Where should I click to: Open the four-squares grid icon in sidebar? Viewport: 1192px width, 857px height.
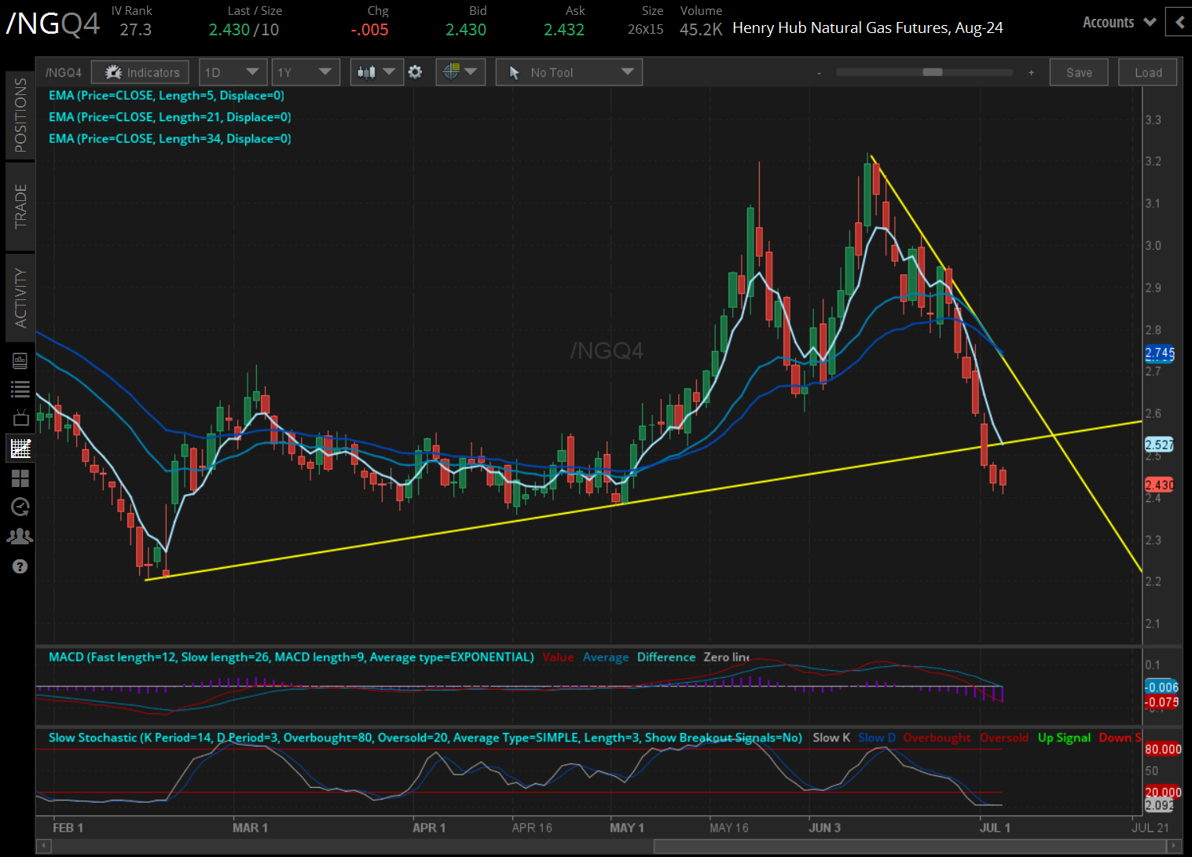point(20,478)
